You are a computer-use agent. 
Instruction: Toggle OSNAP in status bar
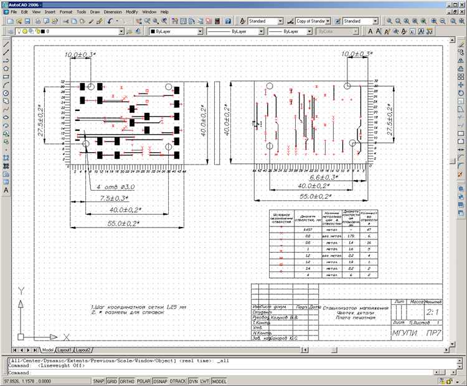coord(161,380)
